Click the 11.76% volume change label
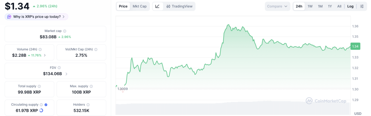Viewport: 371px width, 116px height. [34, 55]
